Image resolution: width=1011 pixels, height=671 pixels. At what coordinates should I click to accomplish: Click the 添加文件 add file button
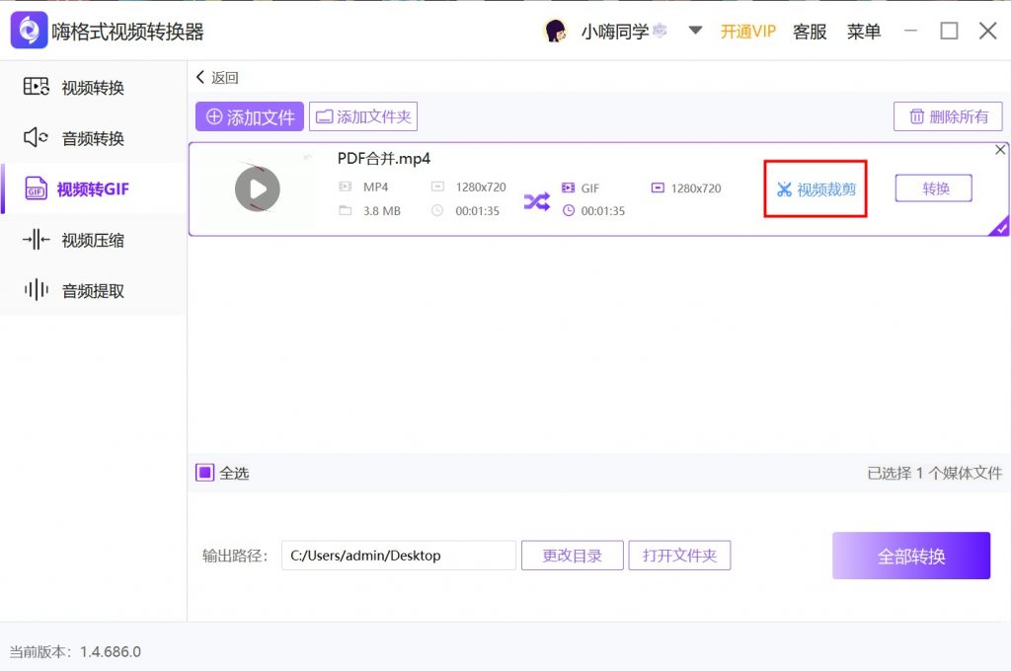tap(250, 116)
